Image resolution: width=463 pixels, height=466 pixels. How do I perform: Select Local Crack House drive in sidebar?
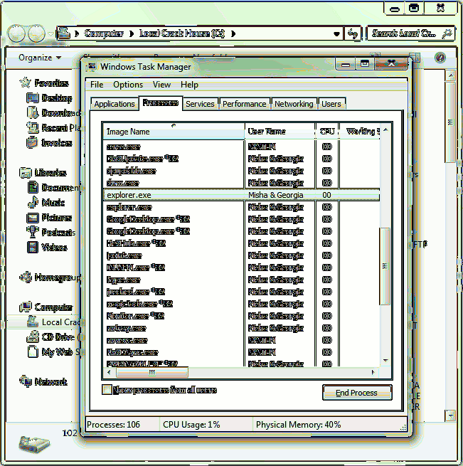click(x=53, y=322)
